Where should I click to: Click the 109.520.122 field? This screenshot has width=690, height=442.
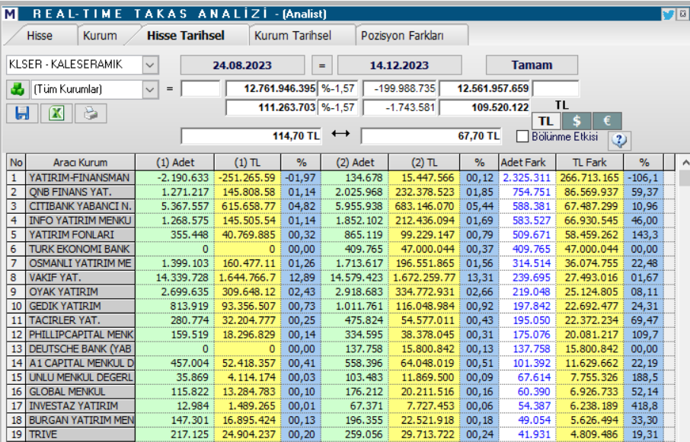[x=484, y=107]
